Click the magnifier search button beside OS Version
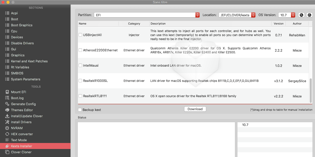 (x=301, y=15)
